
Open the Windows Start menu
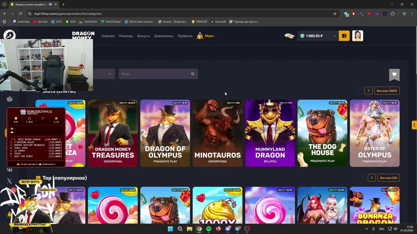pyautogui.click(x=170, y=229)
